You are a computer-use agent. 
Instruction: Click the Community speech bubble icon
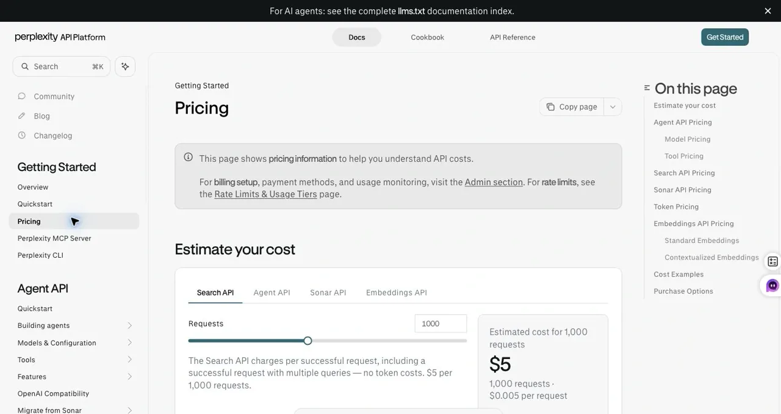point(22,96)
